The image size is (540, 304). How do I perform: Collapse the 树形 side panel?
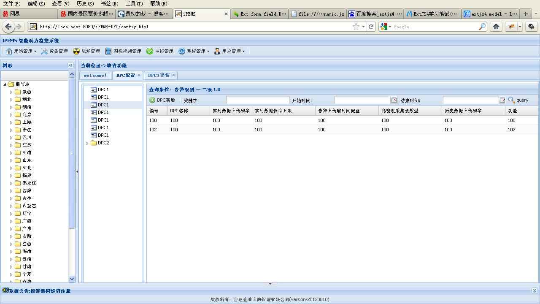tap(70, 65)
